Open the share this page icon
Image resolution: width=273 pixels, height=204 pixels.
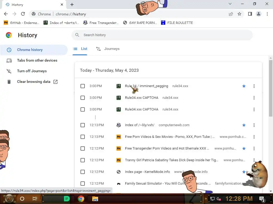click(231, 14)
